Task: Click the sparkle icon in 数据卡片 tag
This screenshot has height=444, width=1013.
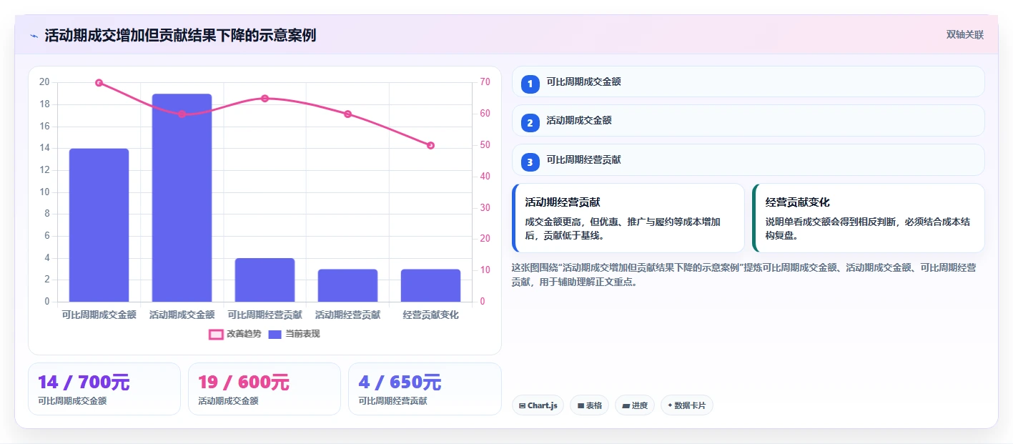Action: click(x=670, y=405)
